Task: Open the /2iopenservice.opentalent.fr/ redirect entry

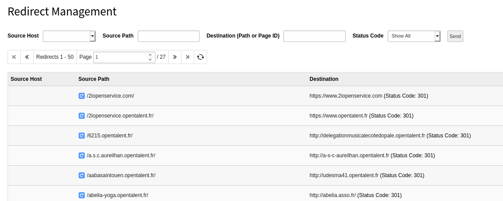Action: click(x=120, y=116)
